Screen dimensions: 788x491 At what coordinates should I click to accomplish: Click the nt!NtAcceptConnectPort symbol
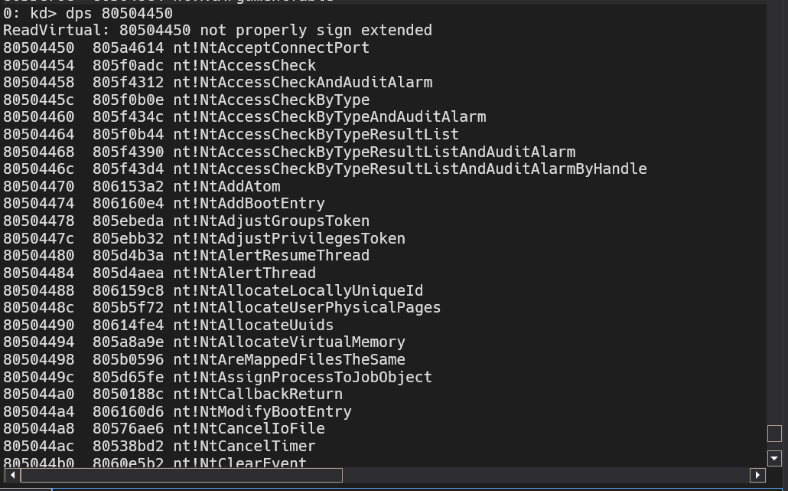pos(271,47)
